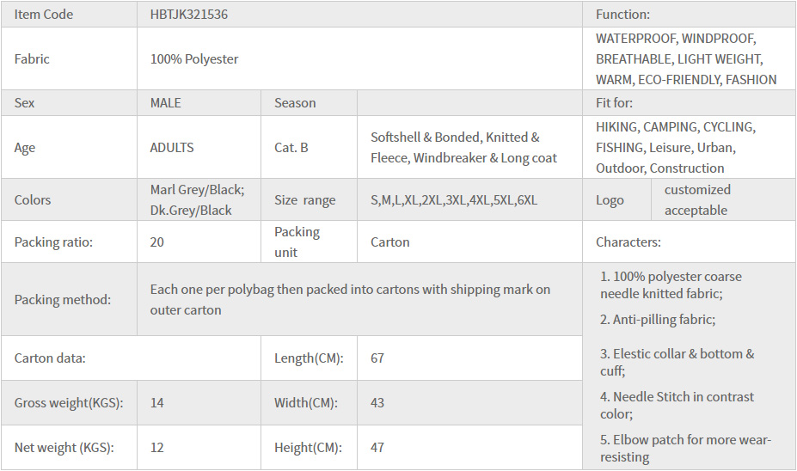Image resolution: width=797 pixels, height=471 pixels.
Task: Select the Elbow patch feature text
Action: [x=685, y=449]
